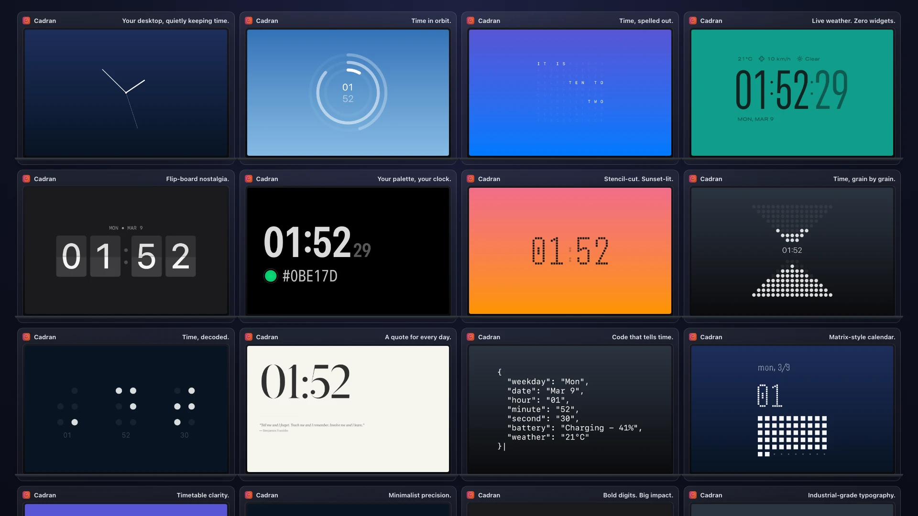
Task: Click the sun icon next to 'Clear'
Action: (x=799, y=58)
